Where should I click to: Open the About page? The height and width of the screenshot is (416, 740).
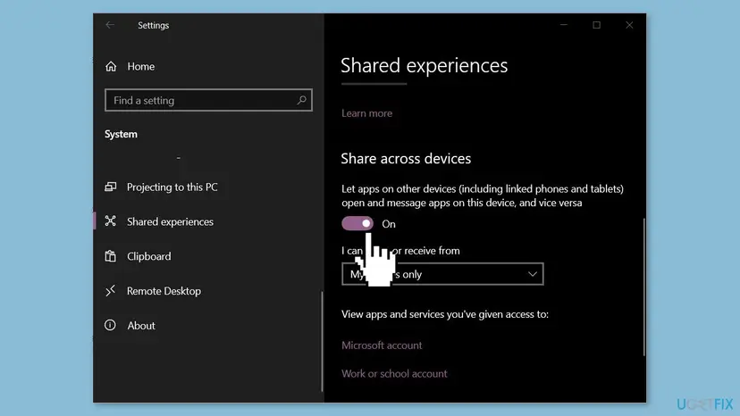(x=140, y=326)
